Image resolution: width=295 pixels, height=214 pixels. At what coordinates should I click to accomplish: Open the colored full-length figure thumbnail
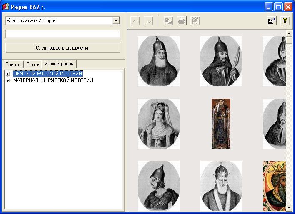221,124
